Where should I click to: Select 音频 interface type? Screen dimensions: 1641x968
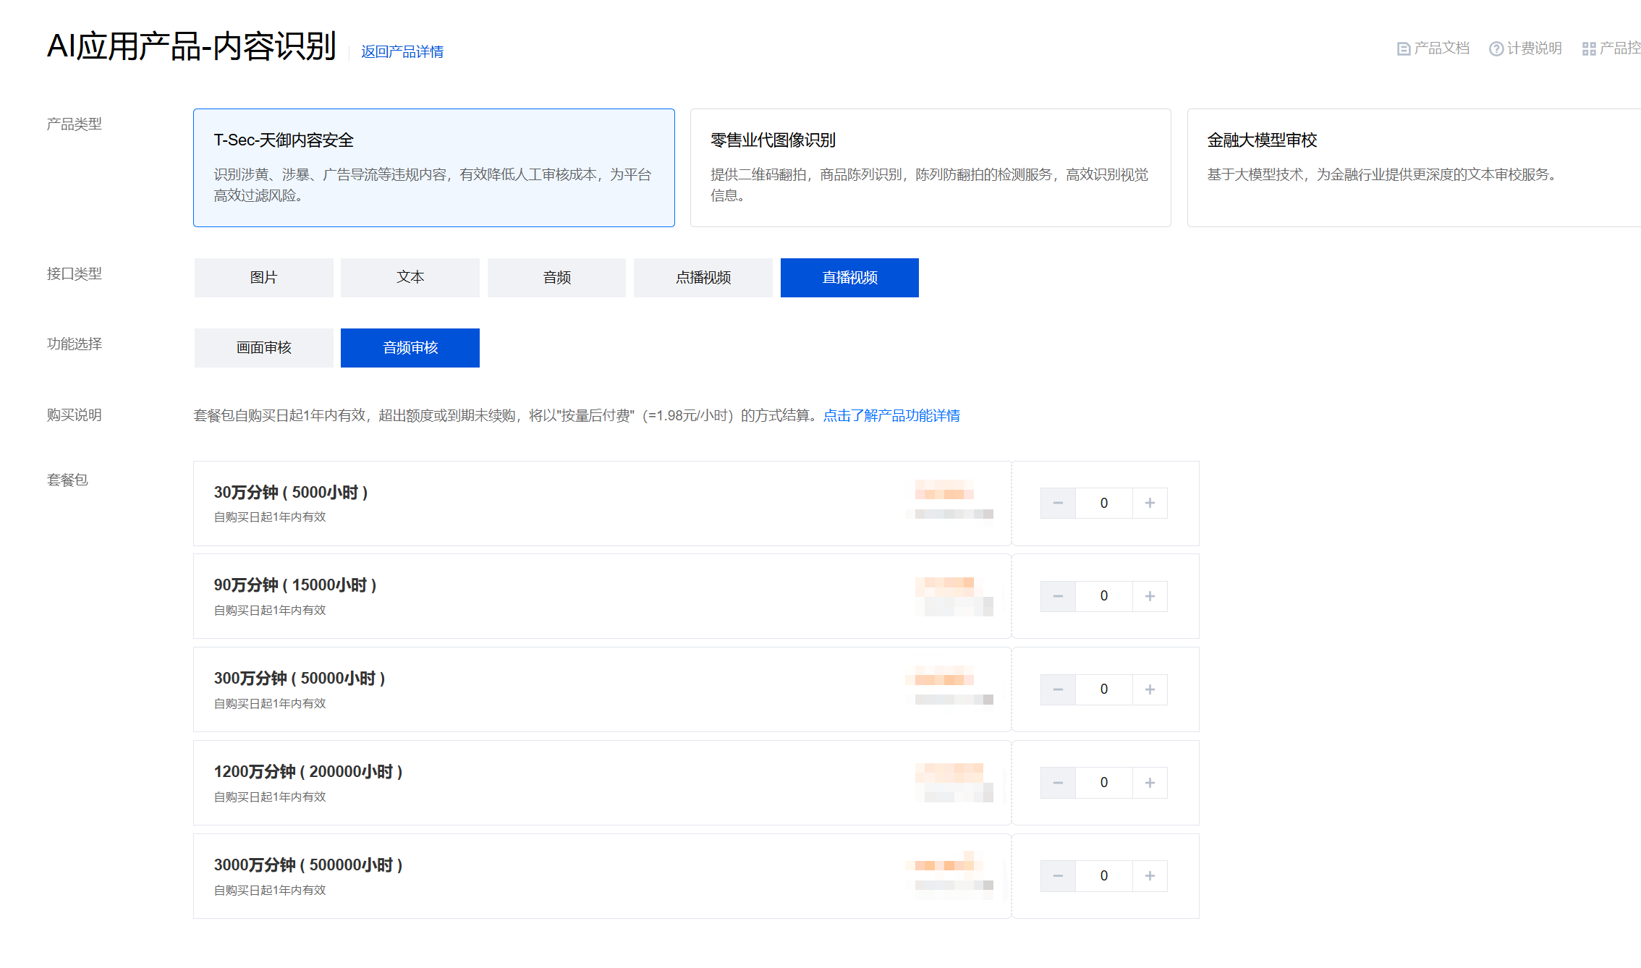click(556, 277)
